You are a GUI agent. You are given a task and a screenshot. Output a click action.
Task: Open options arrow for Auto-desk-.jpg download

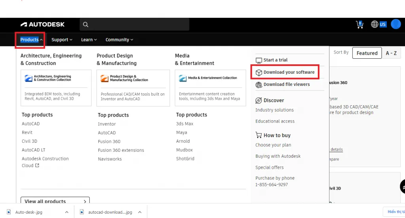(67, 212)
